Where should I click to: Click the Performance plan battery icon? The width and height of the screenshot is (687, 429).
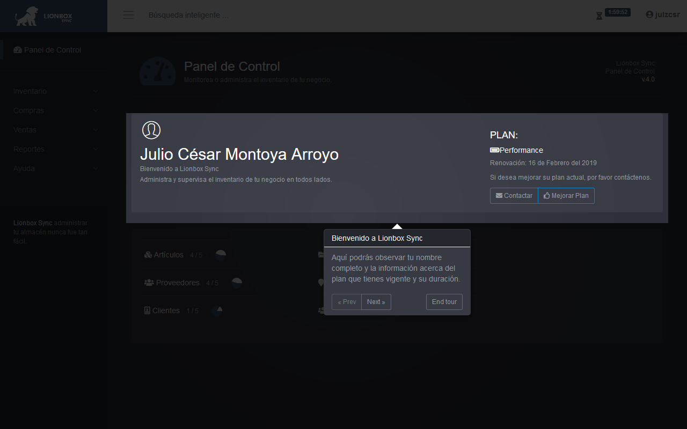[494, 150]
